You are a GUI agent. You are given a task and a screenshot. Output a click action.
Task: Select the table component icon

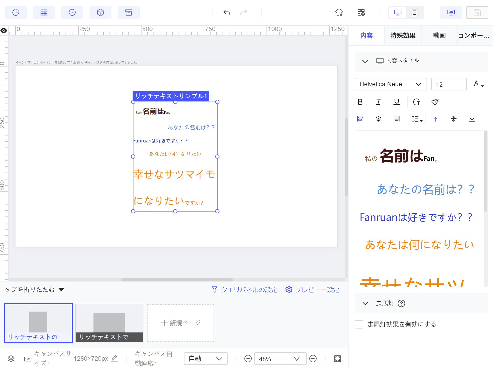44,12
